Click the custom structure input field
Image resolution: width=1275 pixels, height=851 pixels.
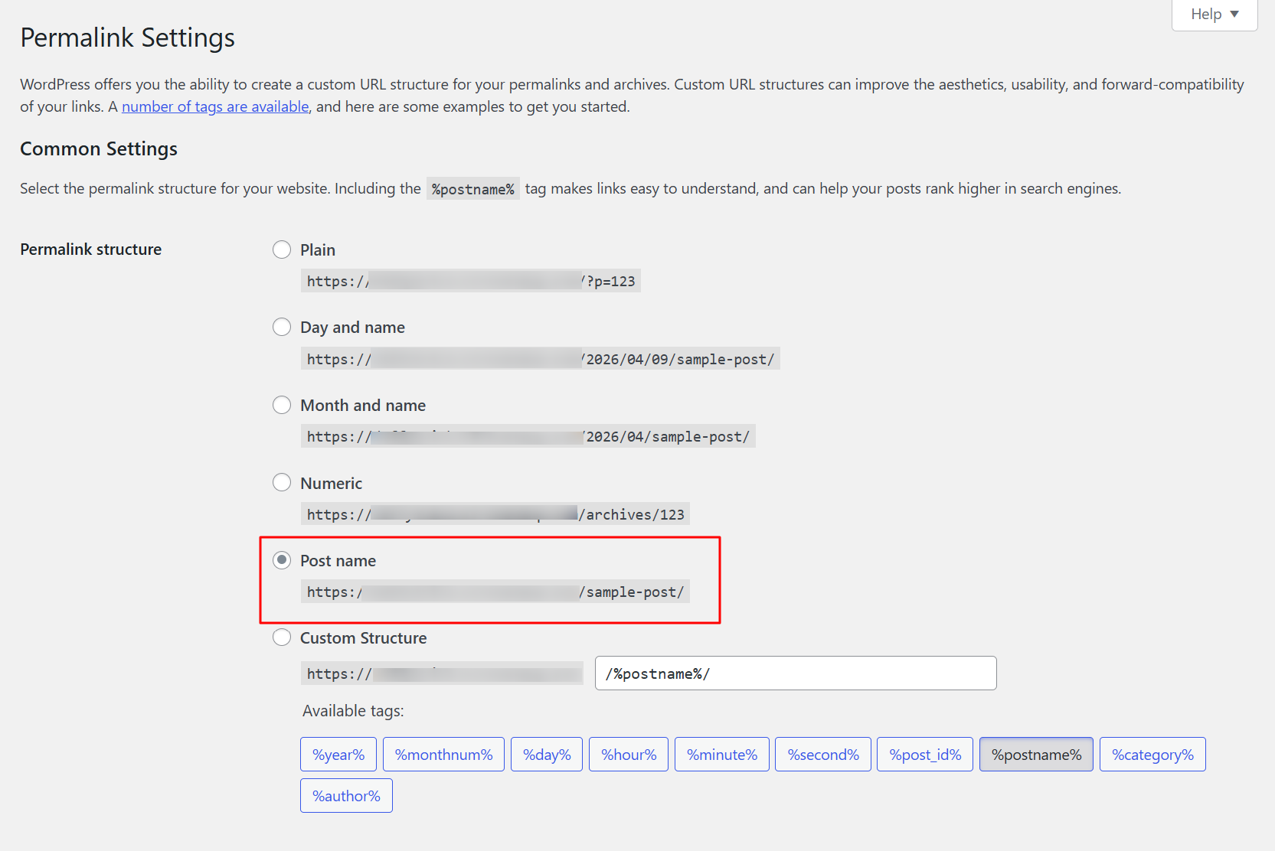coord(796,673)
